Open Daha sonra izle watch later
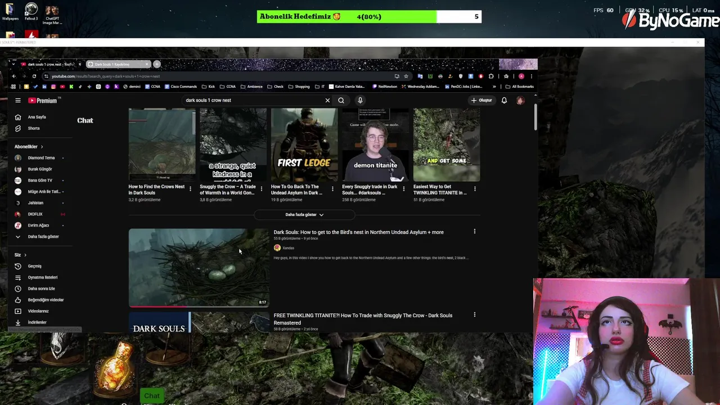This screenshot has height=405, width=720. tap(40, 289)
